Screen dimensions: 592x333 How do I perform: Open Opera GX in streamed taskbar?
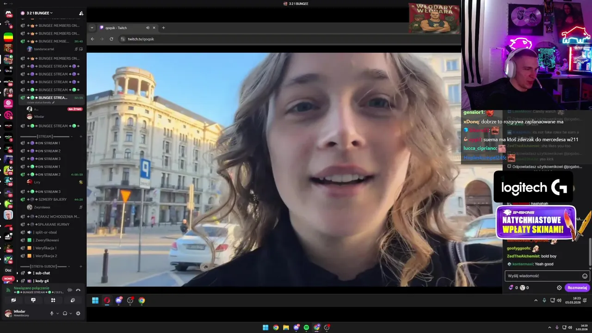pos(107,301)
